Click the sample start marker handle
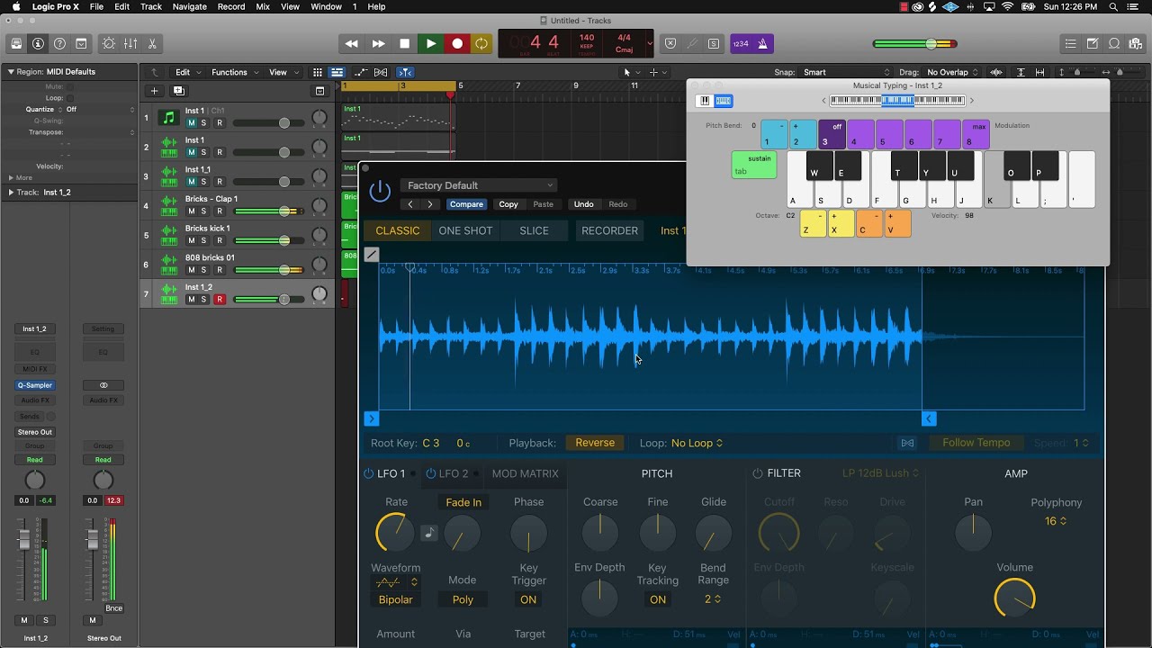The width and height of the screenshot is (1152, 648). pyautogui.click(x=371, y=418)
